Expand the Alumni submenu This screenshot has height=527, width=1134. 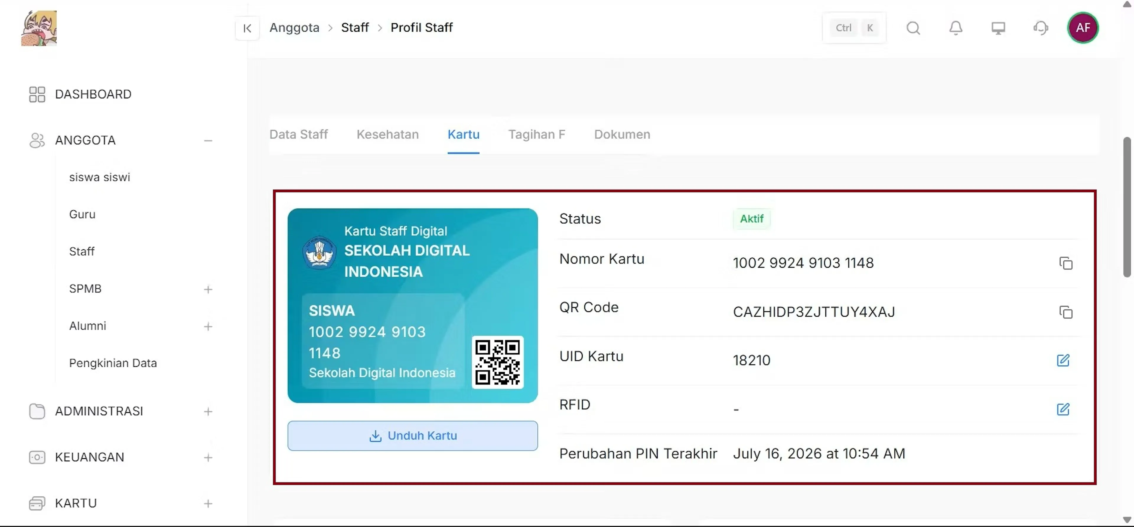pyautogui.click(x=208, y=326)
